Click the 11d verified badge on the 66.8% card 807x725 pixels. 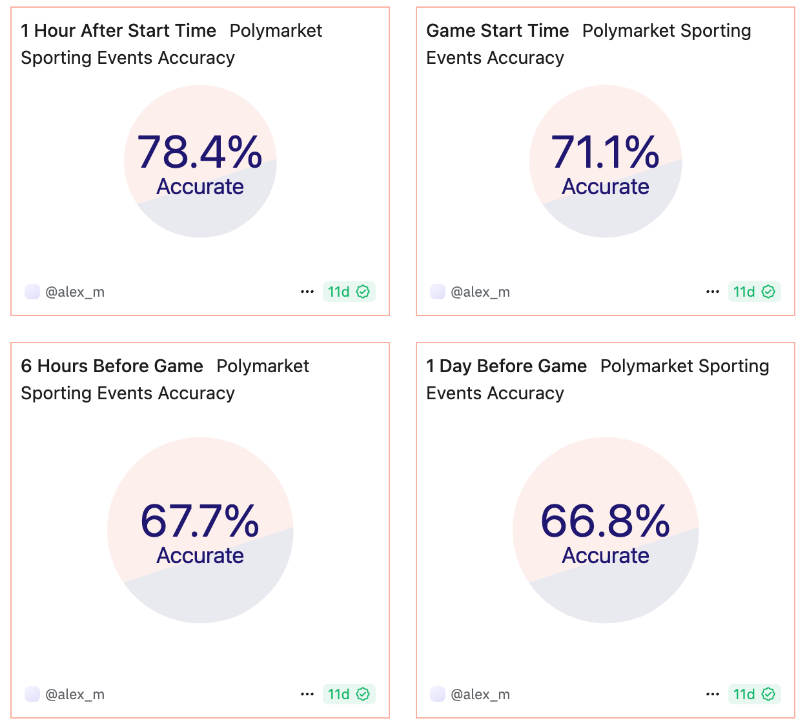point(754,694)
